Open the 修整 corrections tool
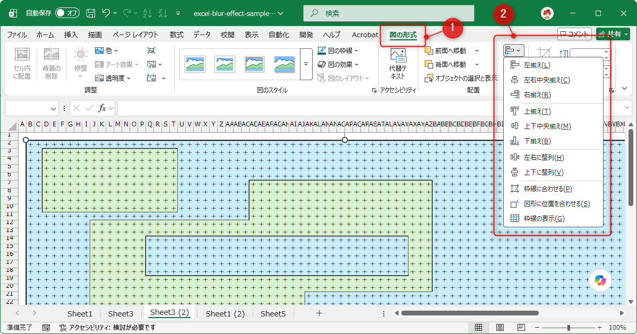The image size is (637, 334). 81,60
